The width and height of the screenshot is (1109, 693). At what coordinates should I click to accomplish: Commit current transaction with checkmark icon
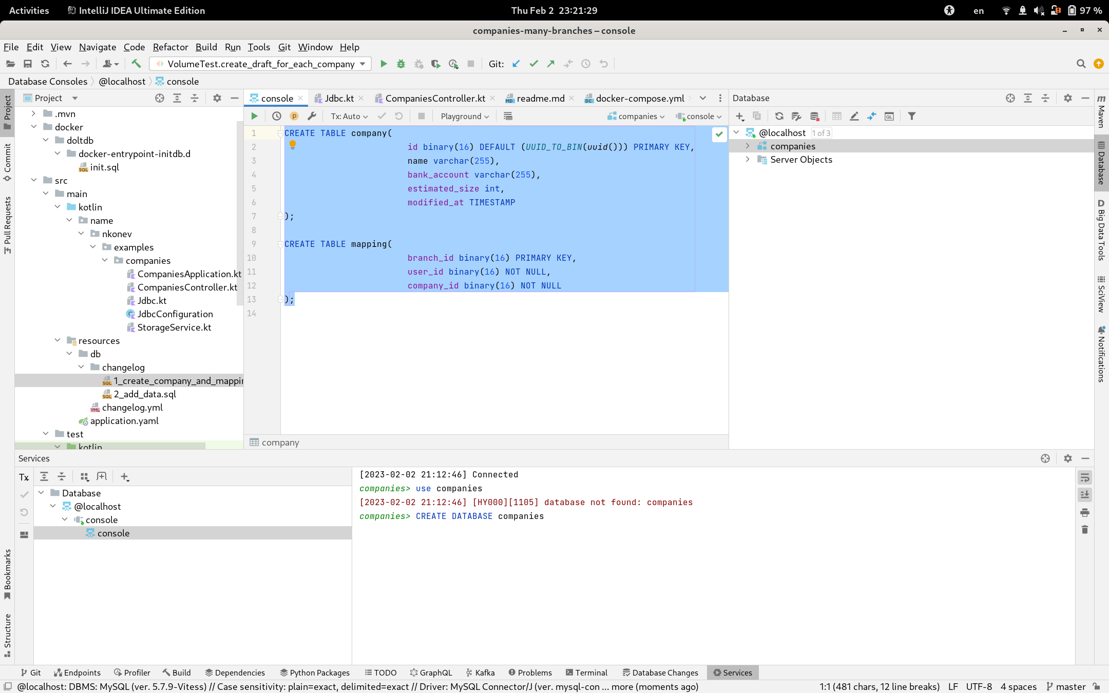click(x=382, y=116)
